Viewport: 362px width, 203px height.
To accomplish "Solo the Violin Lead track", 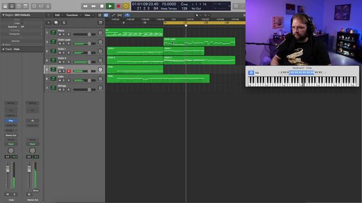I will [x=64, y=43].
